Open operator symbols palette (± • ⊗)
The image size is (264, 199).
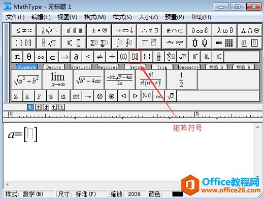99,30
